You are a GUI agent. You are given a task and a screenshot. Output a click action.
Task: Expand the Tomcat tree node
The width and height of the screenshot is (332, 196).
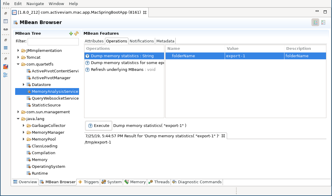tap(18, 57)
